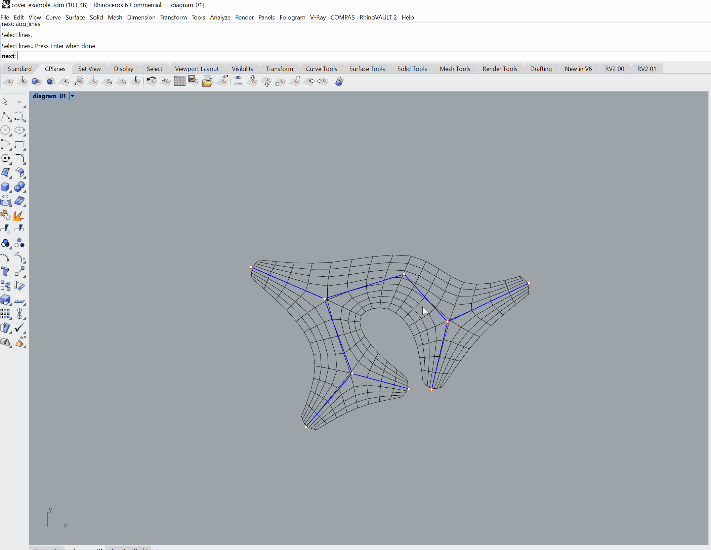Select the Polygon tool

[x=5, y=158]
